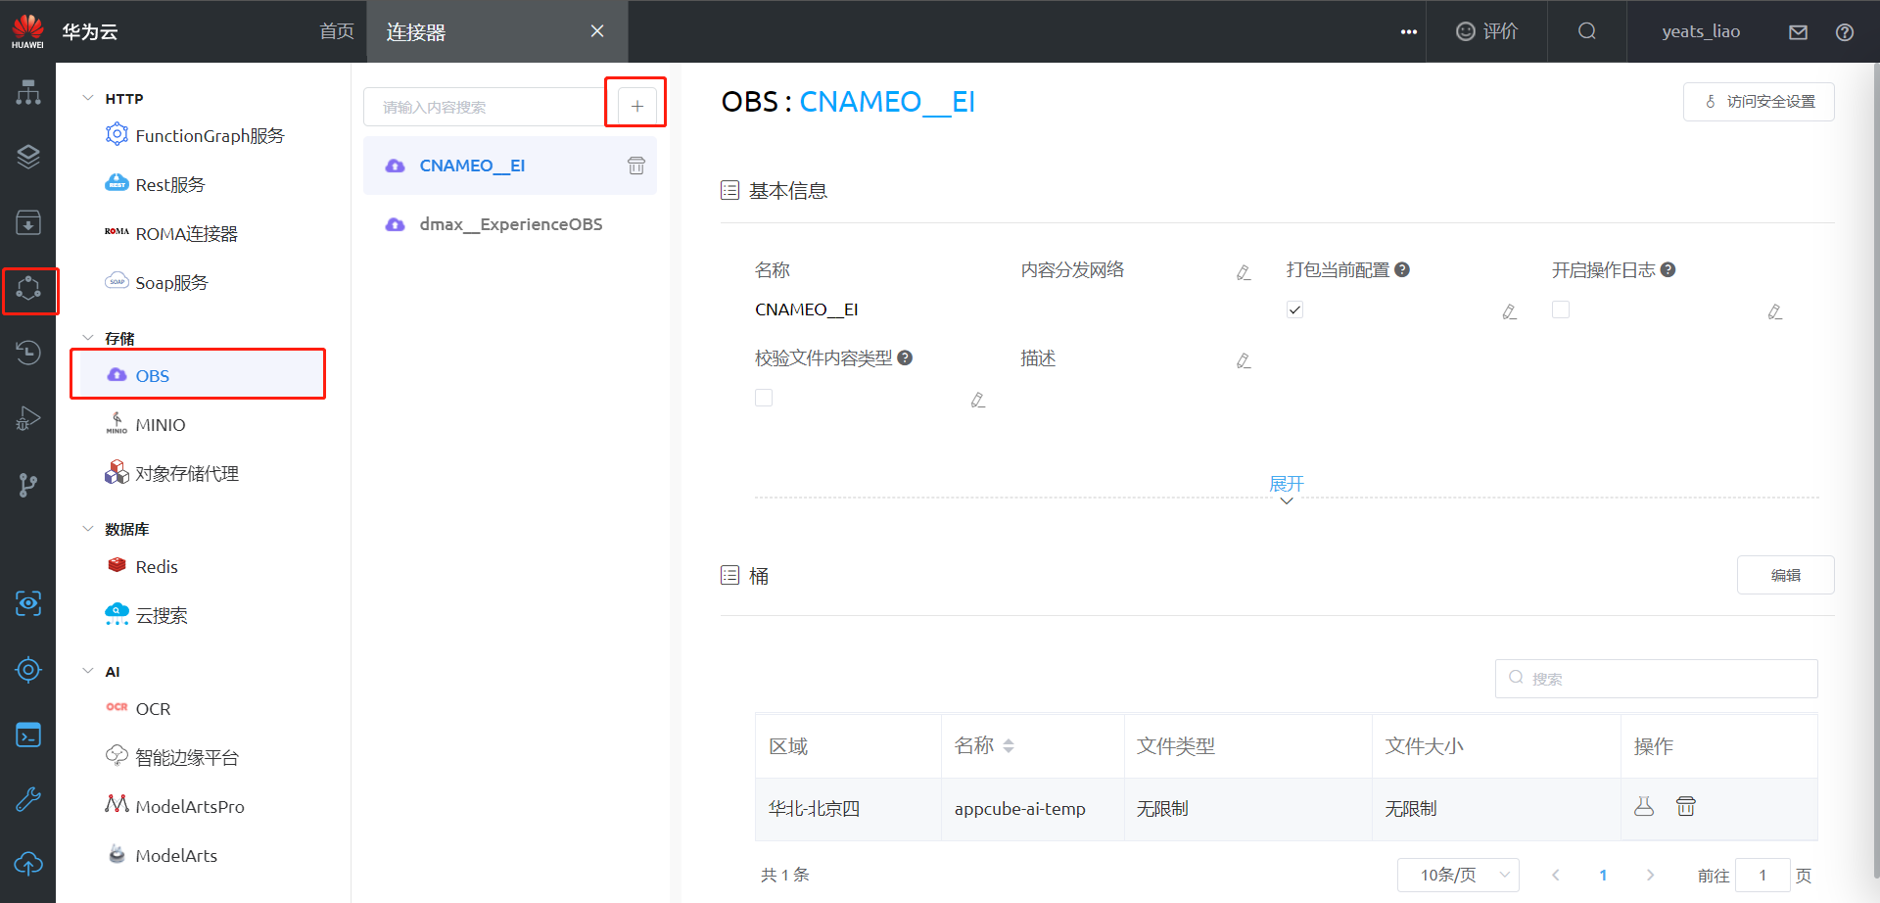This screenshot has width=1880, height=903.
Task: Open the 访问安全设置 button
Action: point(1759,102)
